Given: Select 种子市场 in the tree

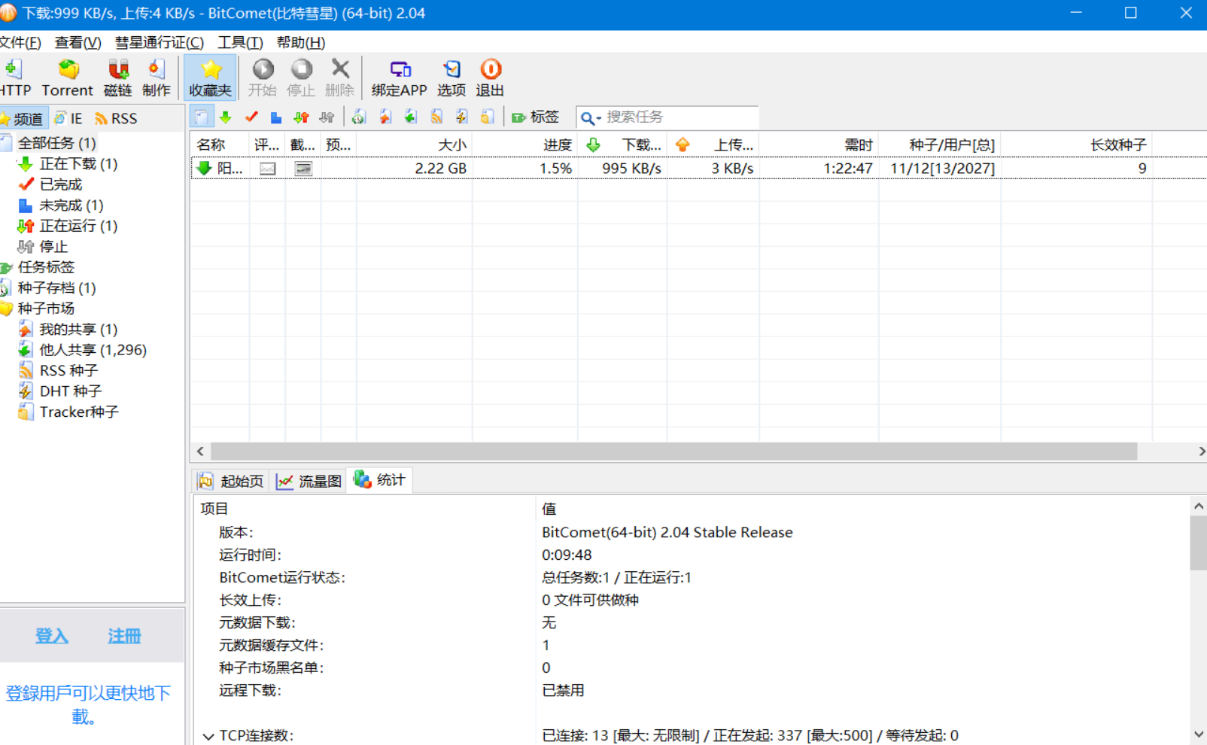Looking at the screenshot, I should pyautogui.click(x=46, y=309).
